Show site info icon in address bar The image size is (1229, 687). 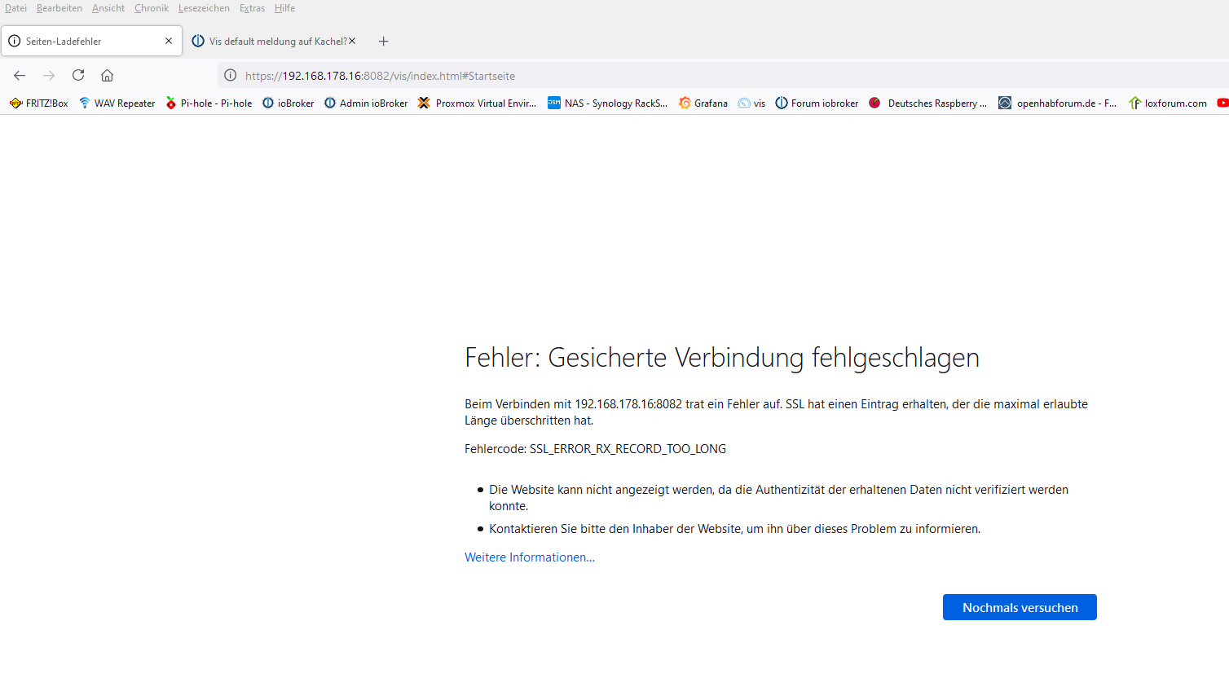(231, 76)
